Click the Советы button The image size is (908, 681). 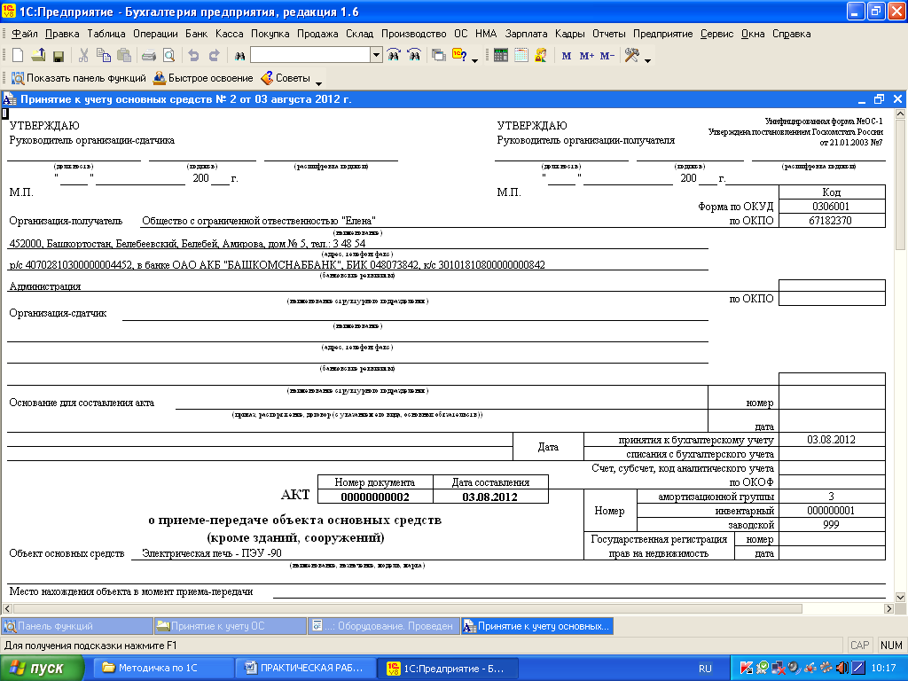286,78
